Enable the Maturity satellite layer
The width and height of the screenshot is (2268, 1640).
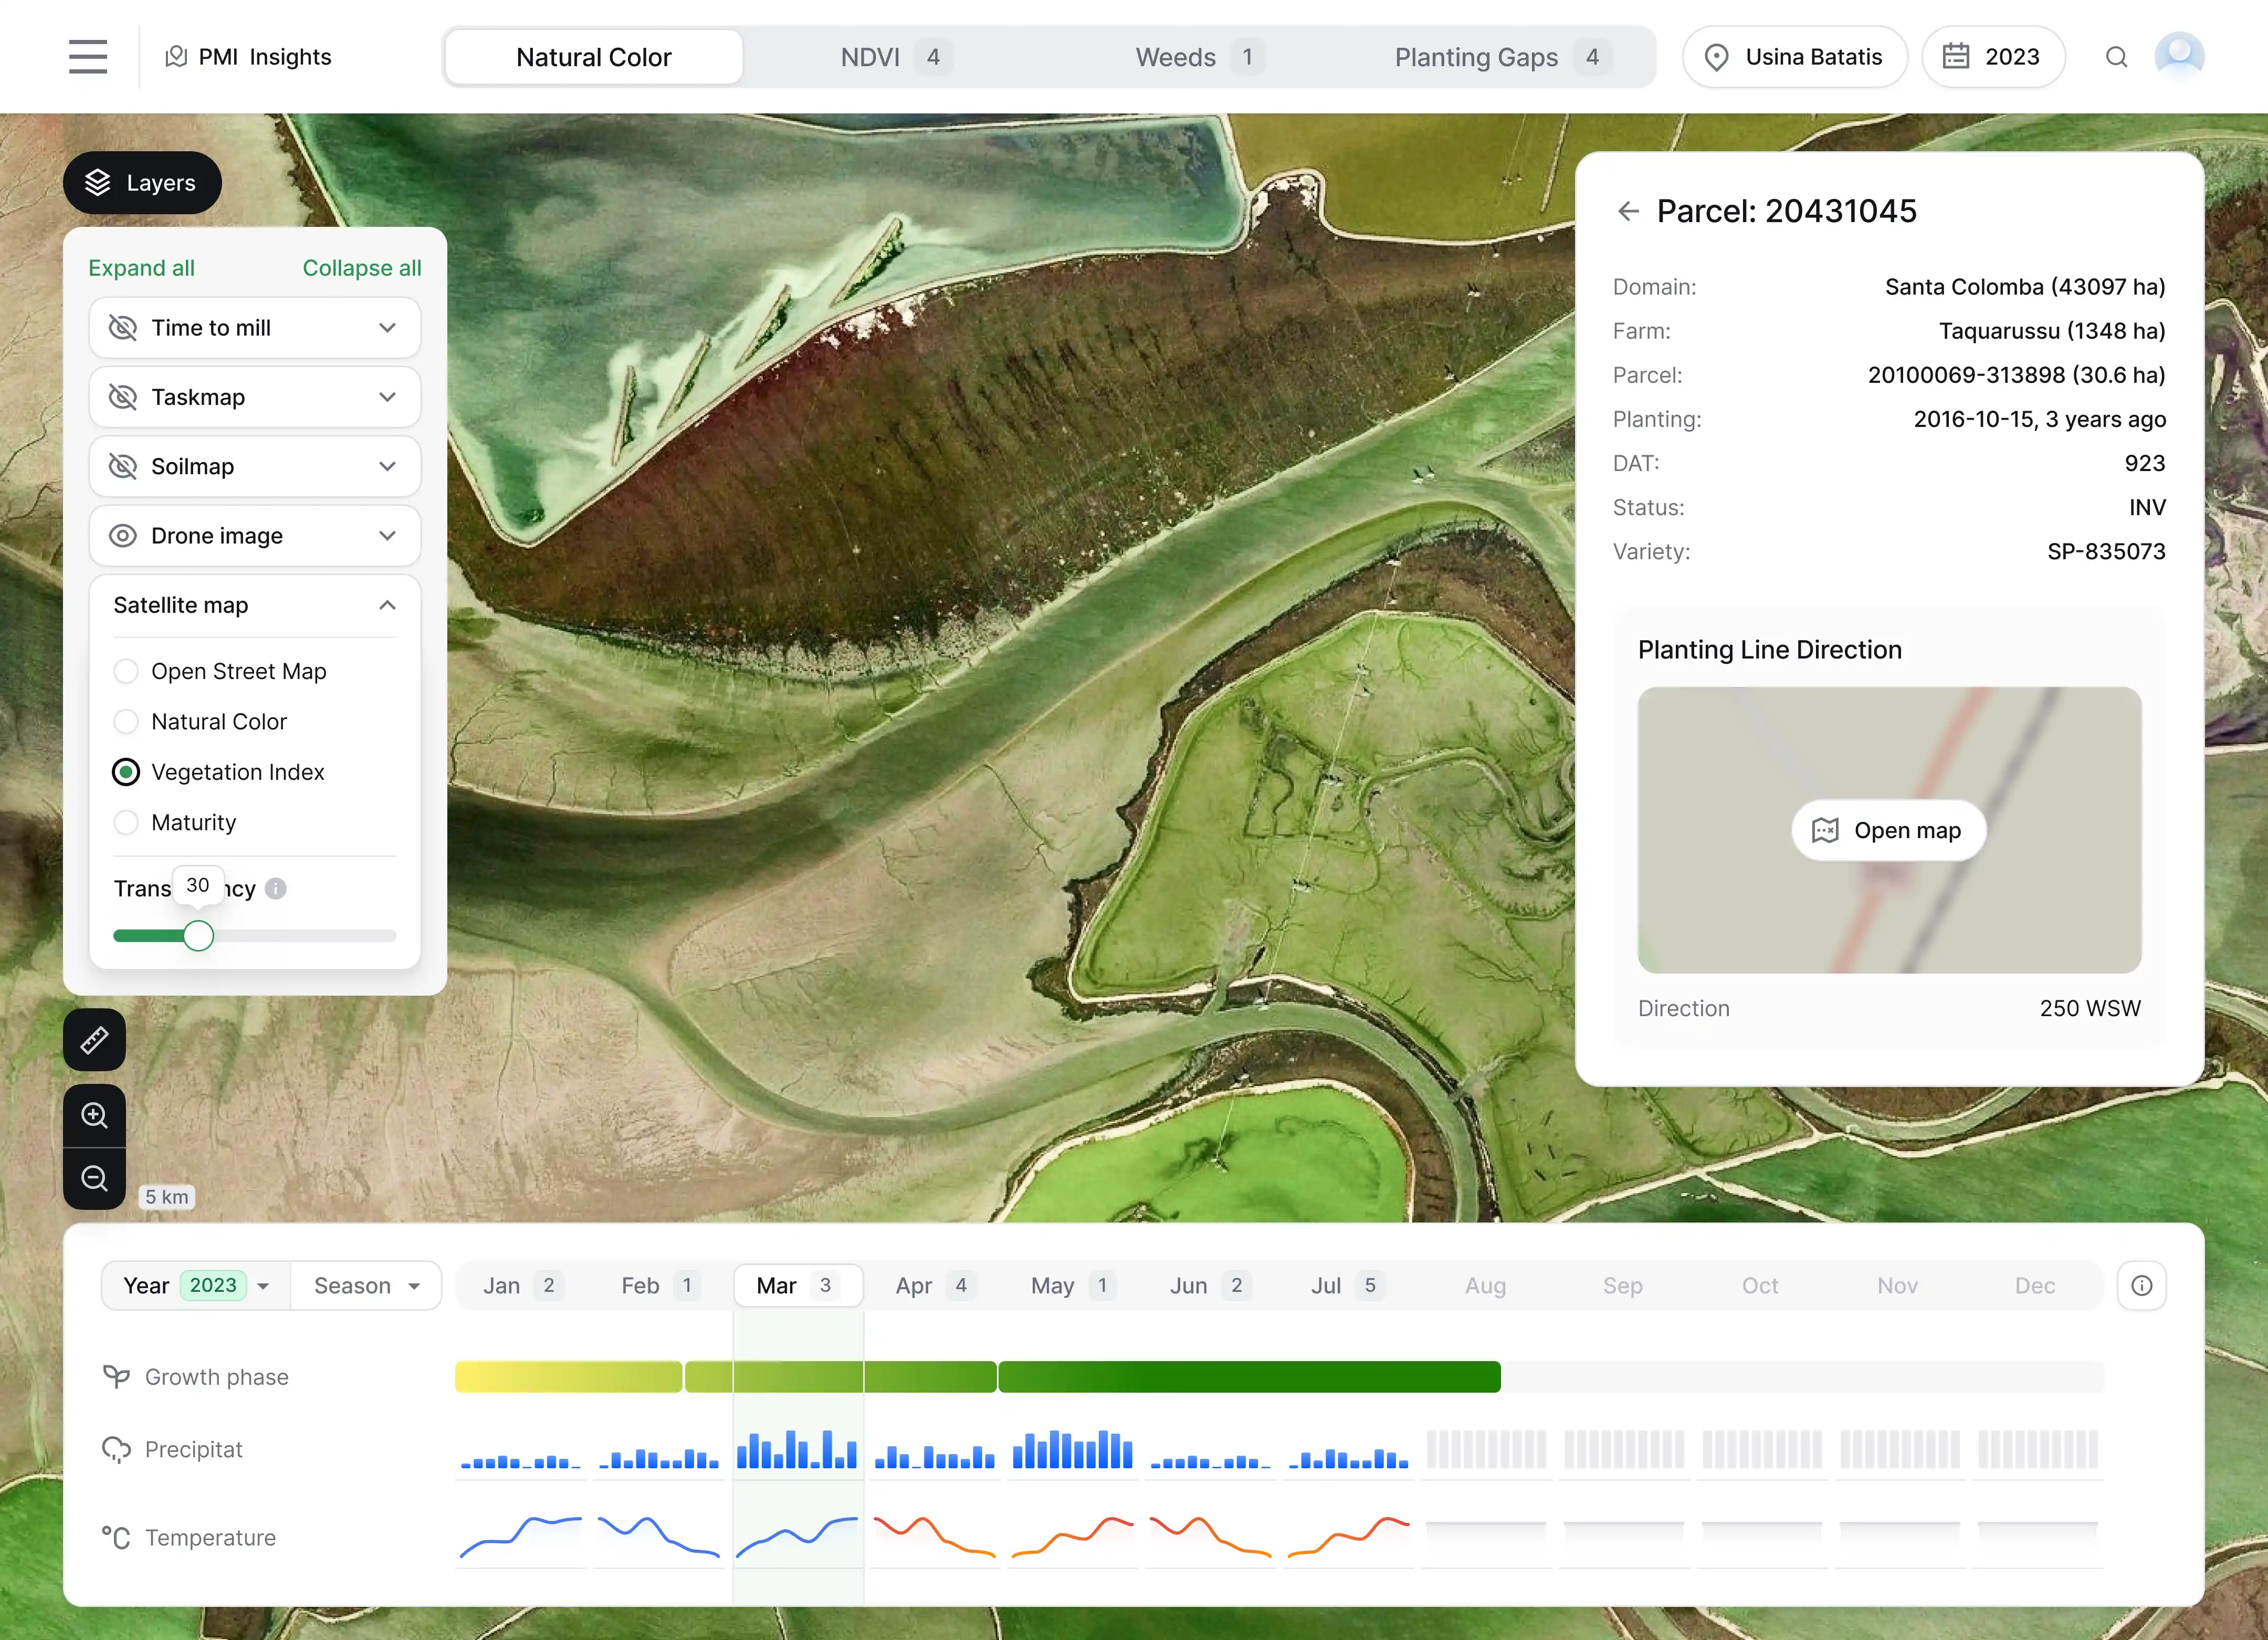point(126,822)
